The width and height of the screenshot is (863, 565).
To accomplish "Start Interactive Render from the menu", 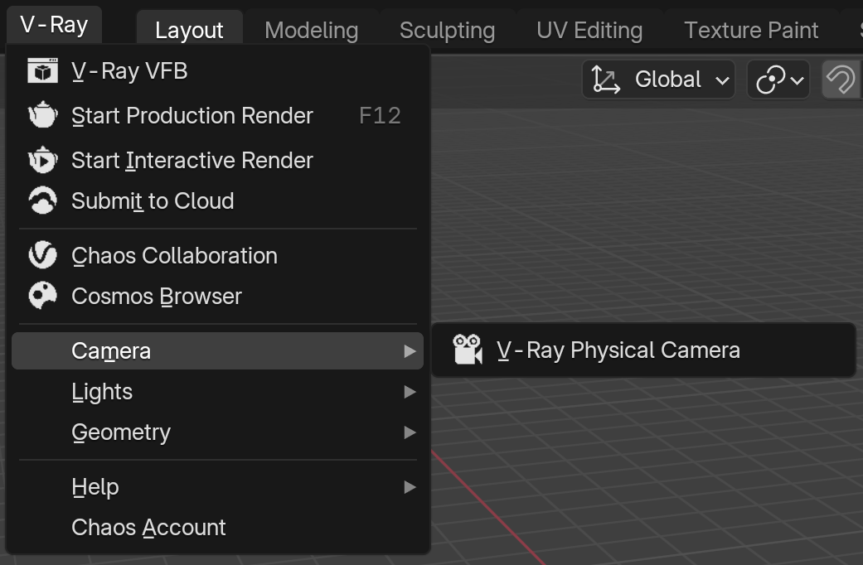I will coord(217,161).
